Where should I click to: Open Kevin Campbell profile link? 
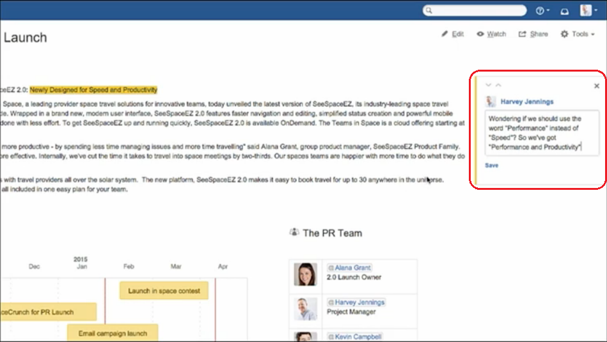tap(358, 337)
